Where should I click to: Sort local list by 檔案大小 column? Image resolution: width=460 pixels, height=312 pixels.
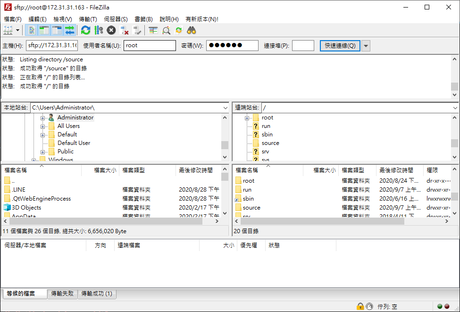coord(100,170)
